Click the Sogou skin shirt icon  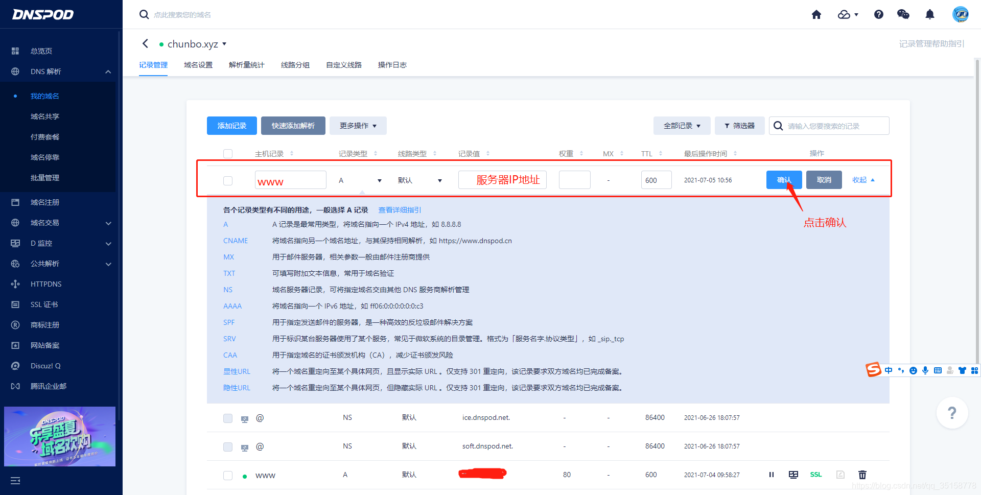coord(962,370)
